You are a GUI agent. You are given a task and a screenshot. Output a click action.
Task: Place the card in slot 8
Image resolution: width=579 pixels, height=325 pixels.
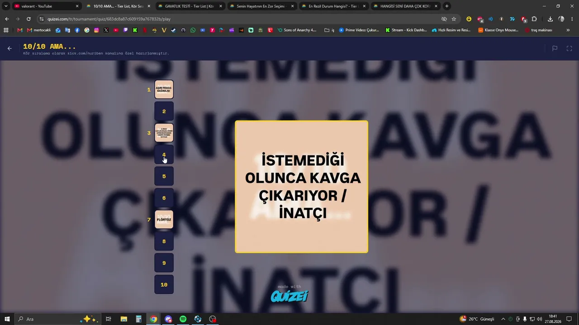tap(164, 241)
